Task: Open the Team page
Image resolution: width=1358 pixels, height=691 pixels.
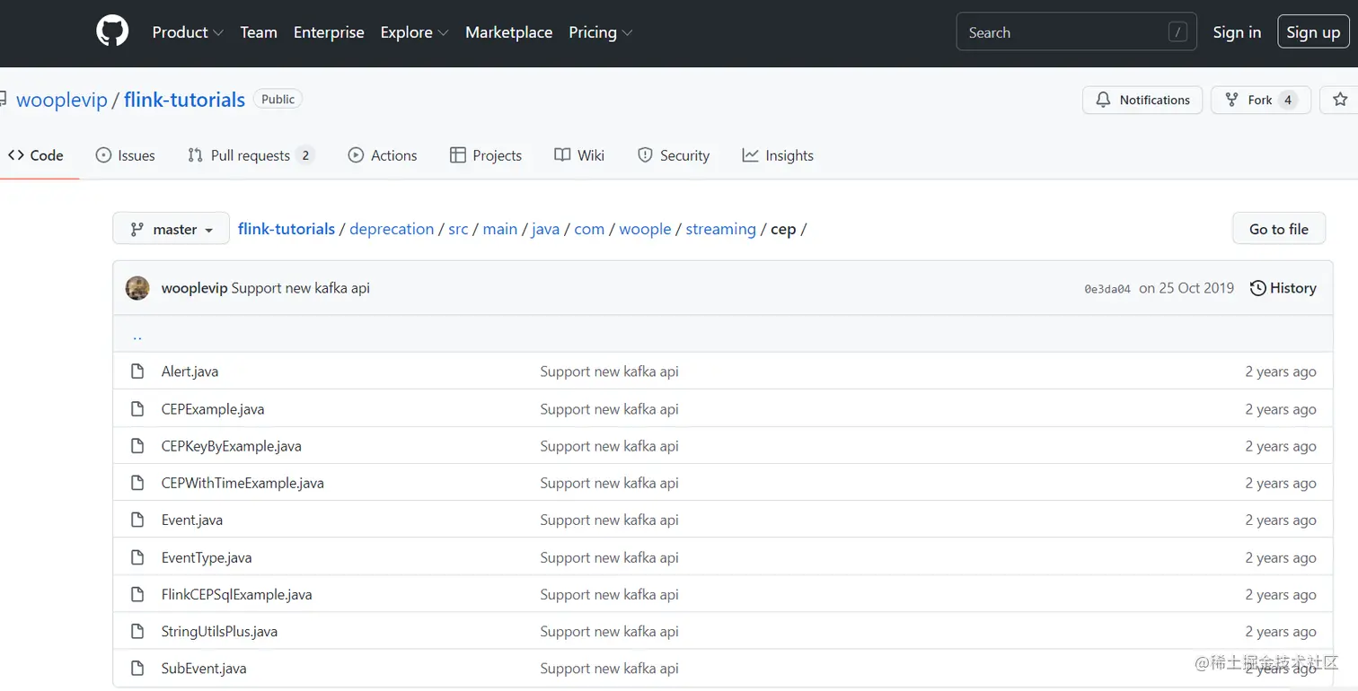Action: tap(259, 32)
